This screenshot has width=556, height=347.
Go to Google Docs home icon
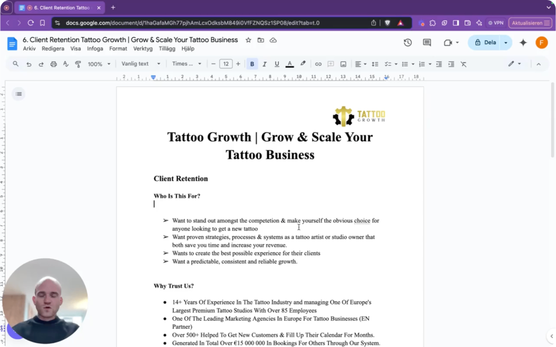point(12,44)
